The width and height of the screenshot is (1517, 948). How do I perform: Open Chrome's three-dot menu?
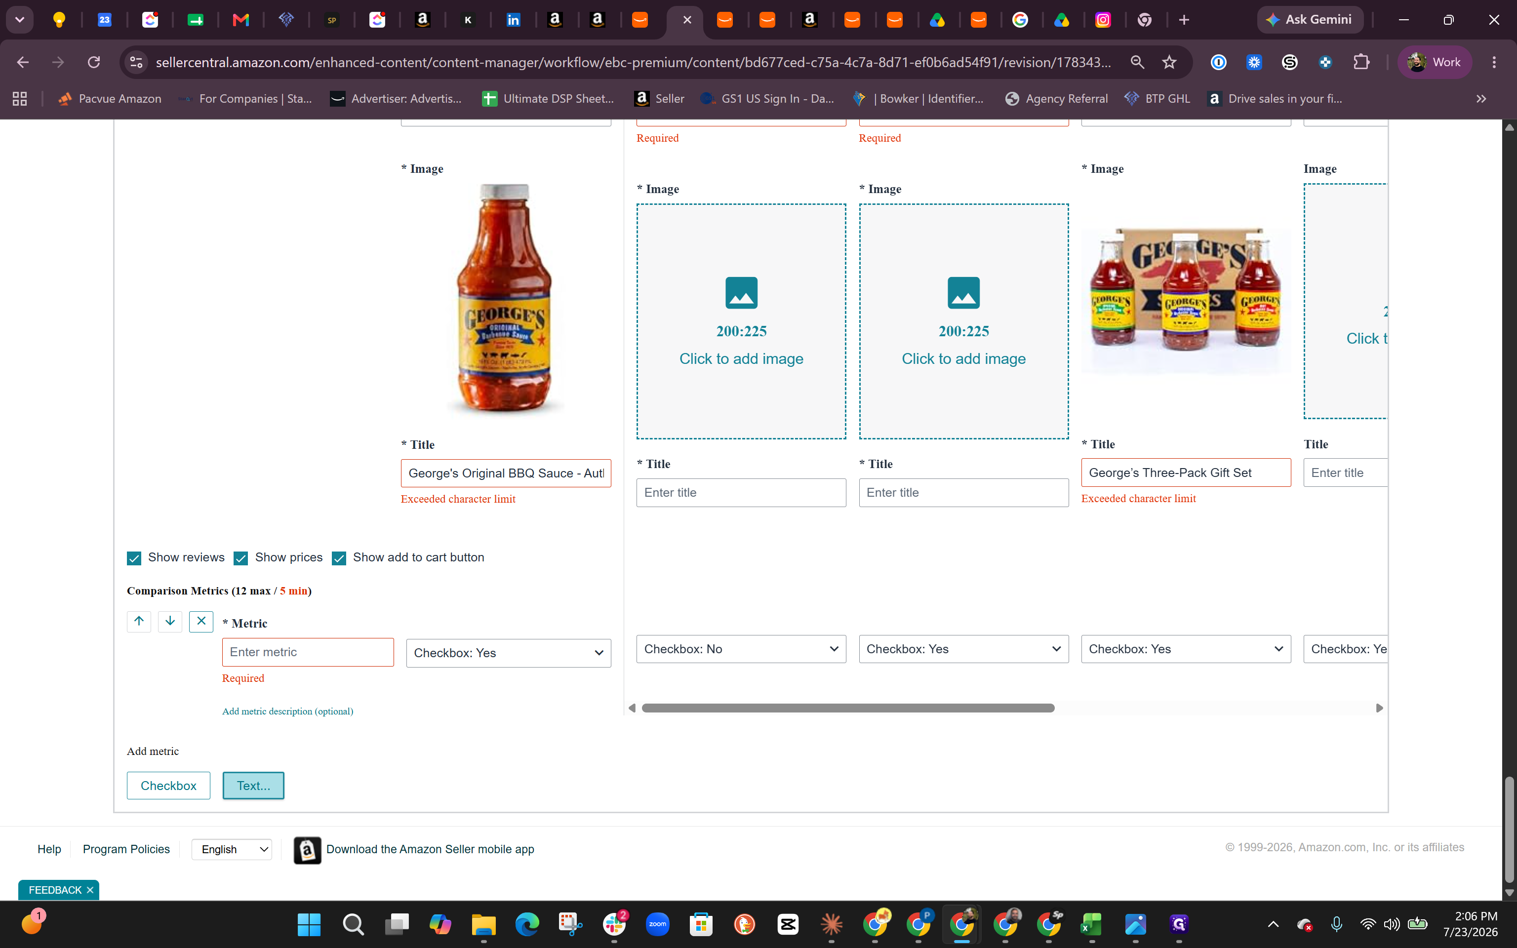pos(1494,62)
